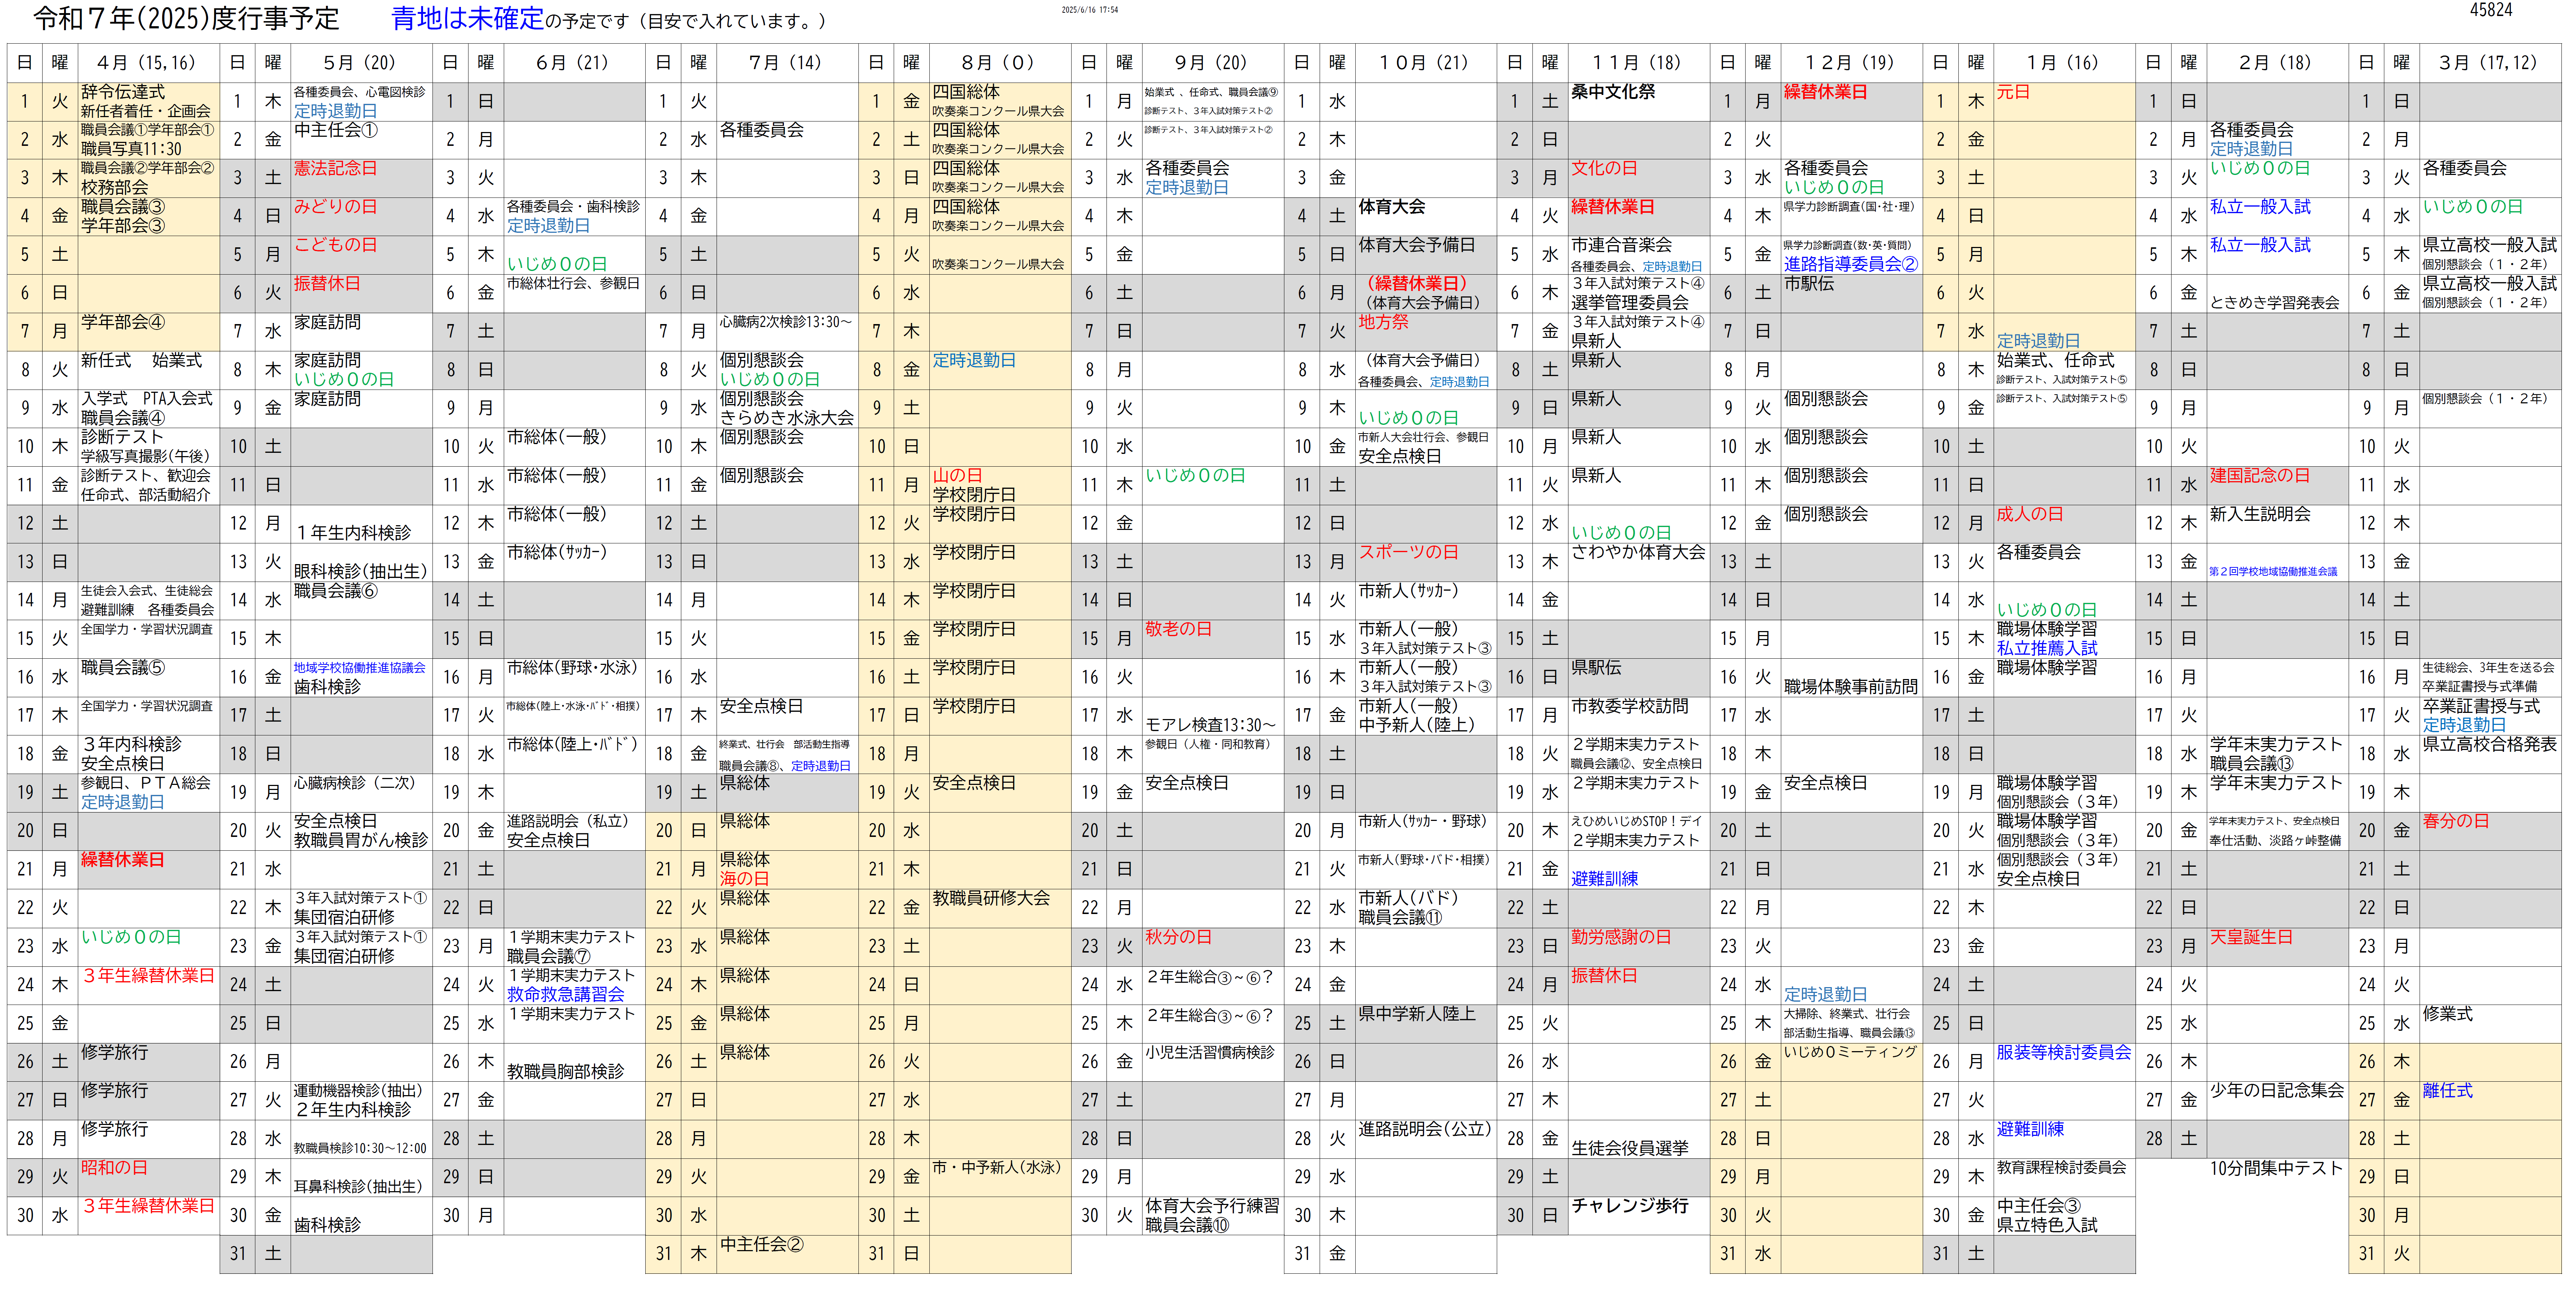Click the 教職員胸部検診 entry in June
2576x1293 pixels.
click(x=566, y=1072)
